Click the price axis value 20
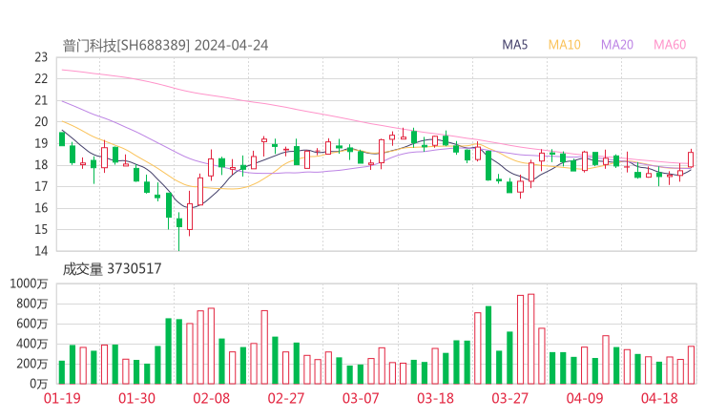 pos(41,121)
